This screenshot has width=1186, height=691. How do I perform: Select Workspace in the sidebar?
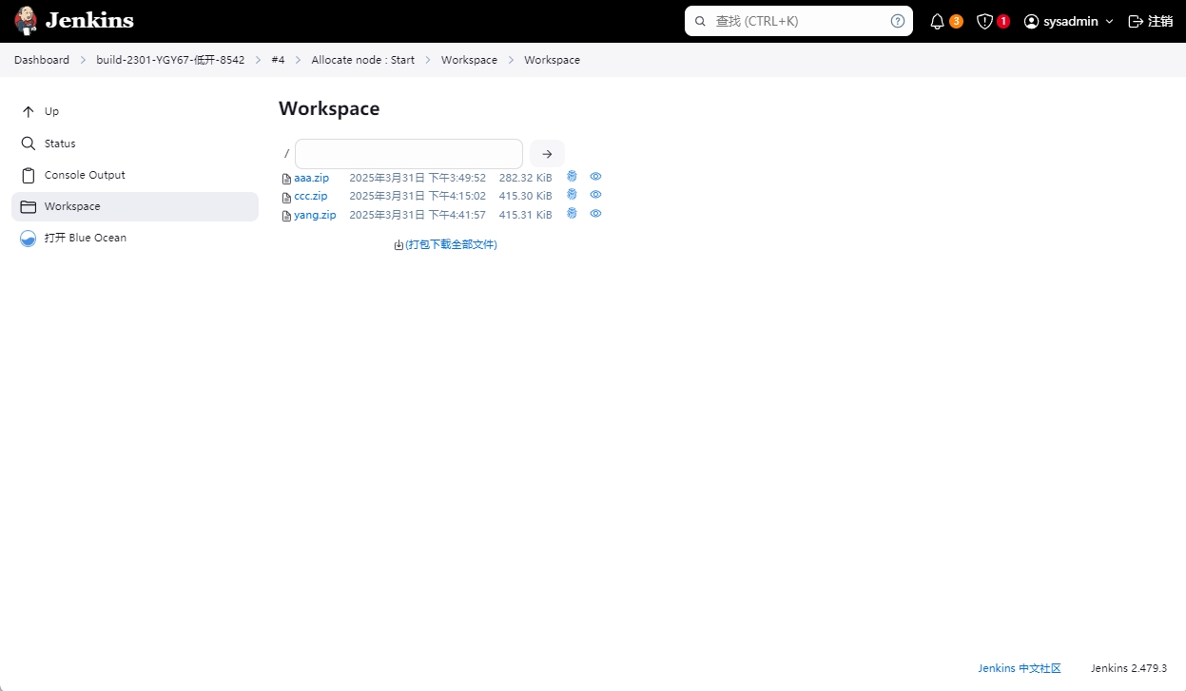click(135, 206)
